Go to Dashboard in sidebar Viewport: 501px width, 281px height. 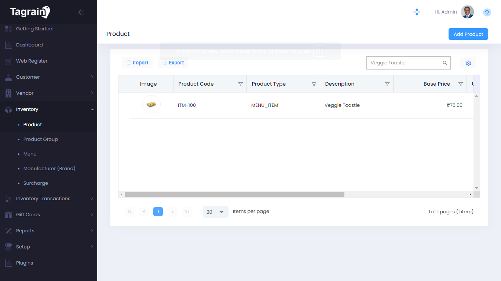[x=29, y=45]
